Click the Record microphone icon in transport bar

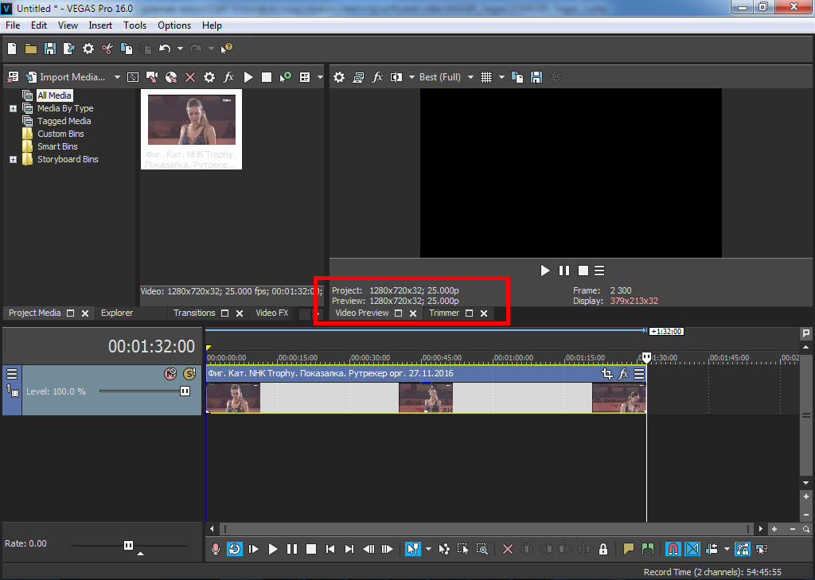pyautogui.click(x=216, y=549)
